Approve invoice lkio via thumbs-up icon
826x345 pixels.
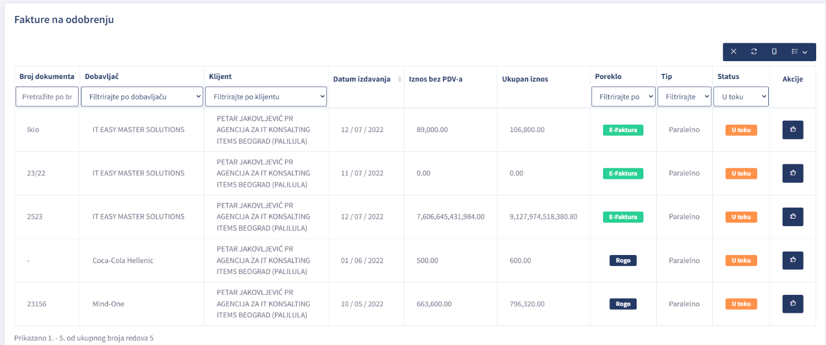click(792, 130)
